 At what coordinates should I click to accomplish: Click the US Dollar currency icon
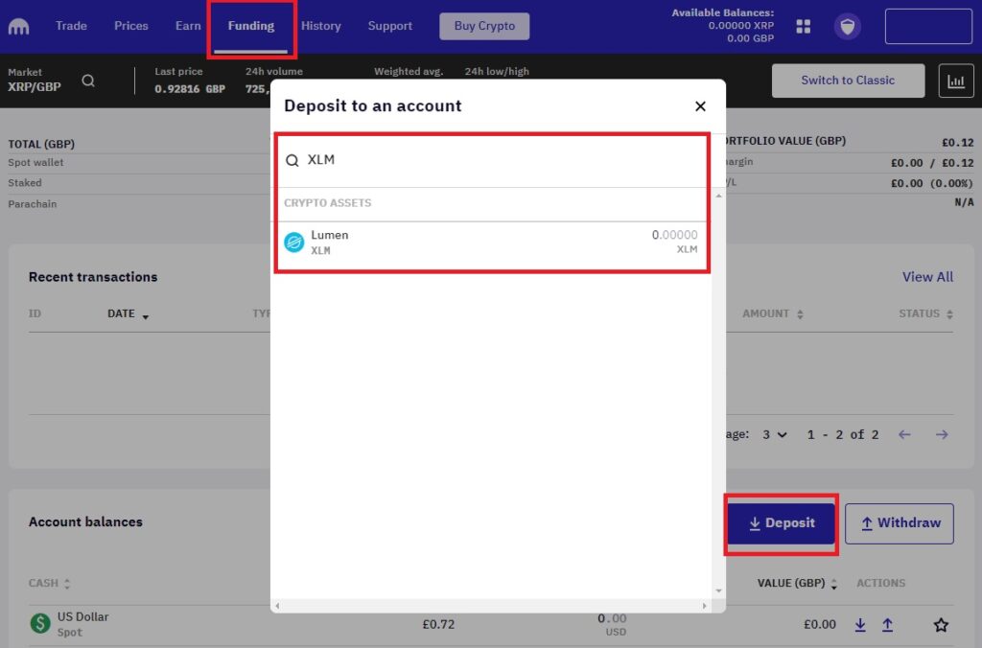point(40,624)
